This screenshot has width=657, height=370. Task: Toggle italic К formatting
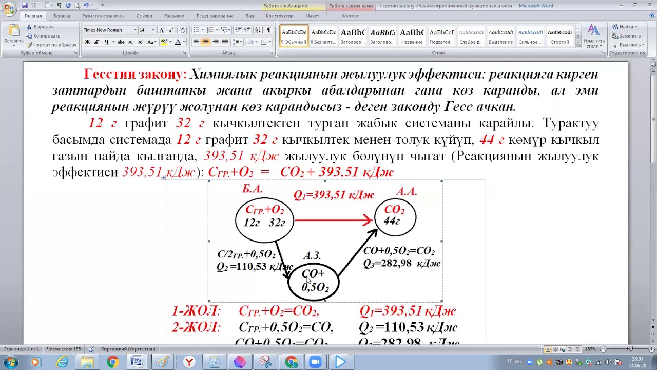pos(96,42)
